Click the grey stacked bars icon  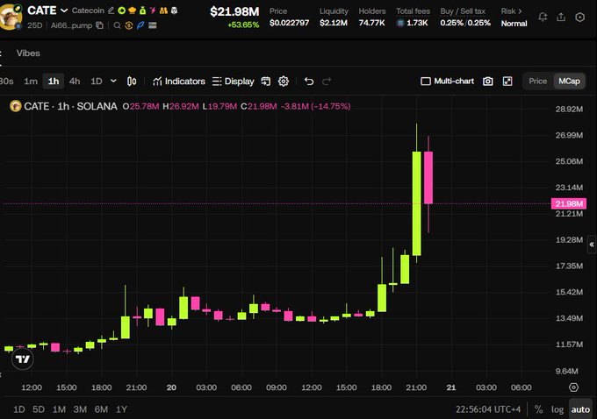pyautogui.click(x=153, y=25)
